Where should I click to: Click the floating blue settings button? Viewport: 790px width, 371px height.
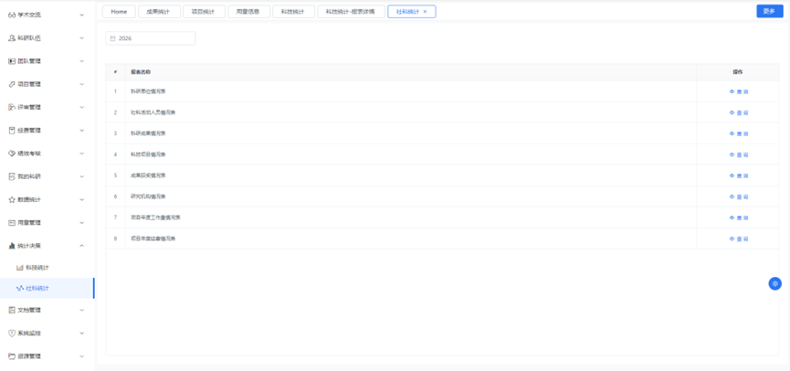coord(774,283)
